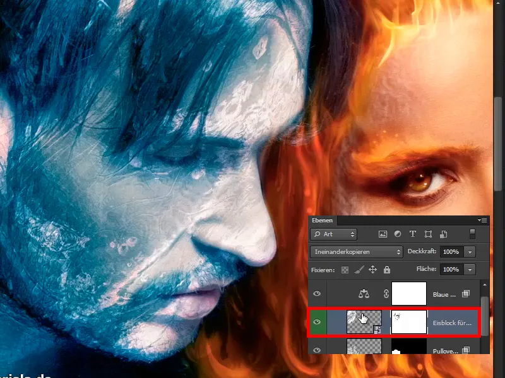Image resolution: width=505 pixels, height=378 pixels.
Task: Open the Fläche fill slider arrow
Action: (x=470, y=270)
